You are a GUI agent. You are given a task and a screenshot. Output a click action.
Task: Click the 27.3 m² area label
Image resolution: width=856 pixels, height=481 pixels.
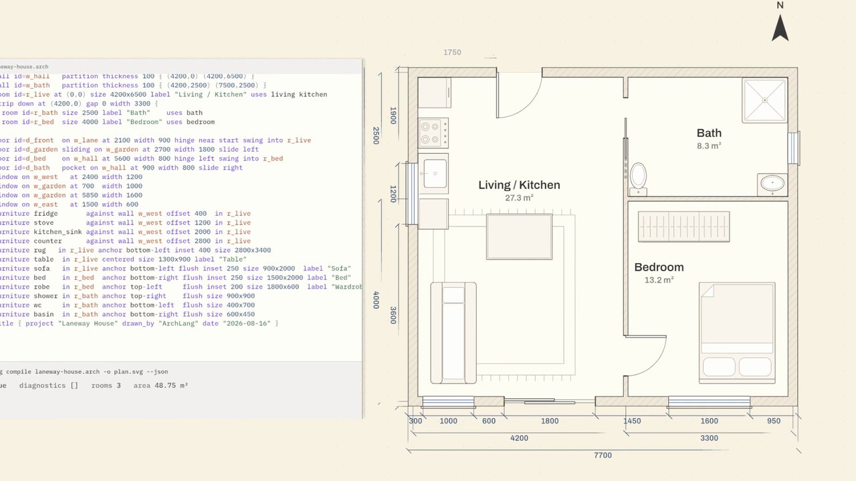519,198
